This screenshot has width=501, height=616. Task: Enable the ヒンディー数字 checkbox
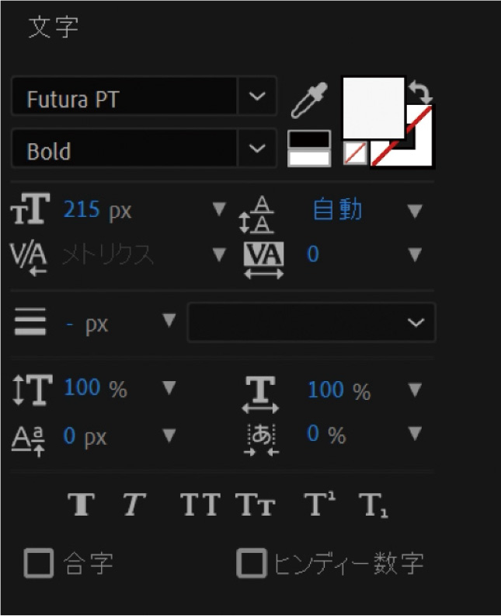pyautogui.click(x=251, y=563)
